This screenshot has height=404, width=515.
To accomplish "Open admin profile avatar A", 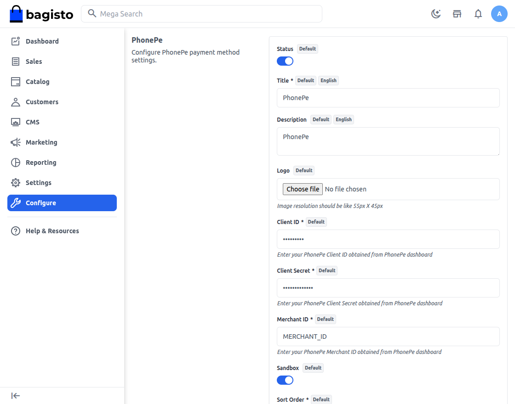I will tap(499, 14).
